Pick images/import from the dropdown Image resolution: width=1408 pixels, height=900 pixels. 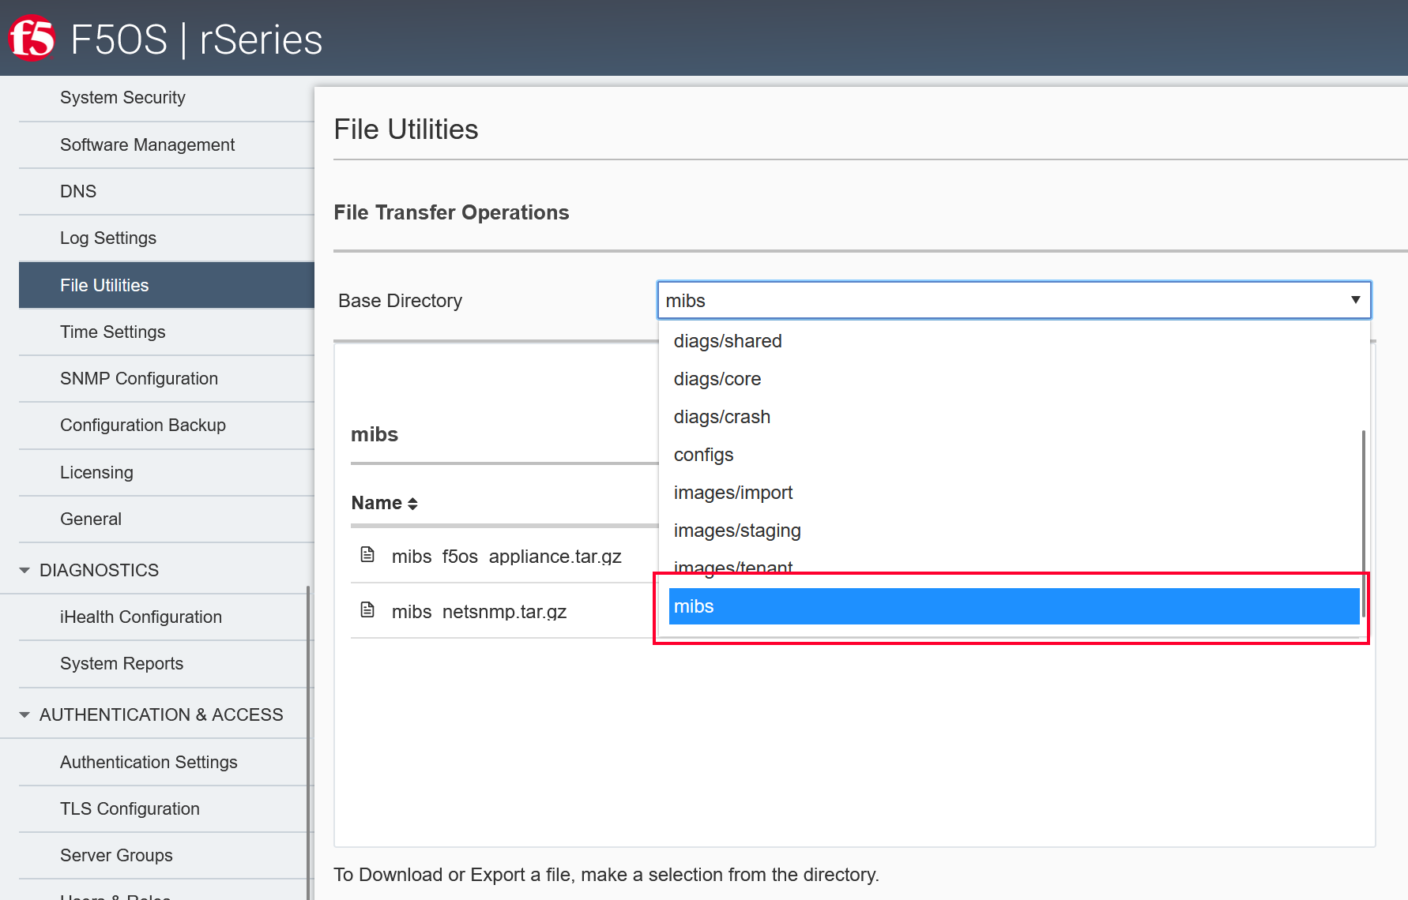(1011, 493)
